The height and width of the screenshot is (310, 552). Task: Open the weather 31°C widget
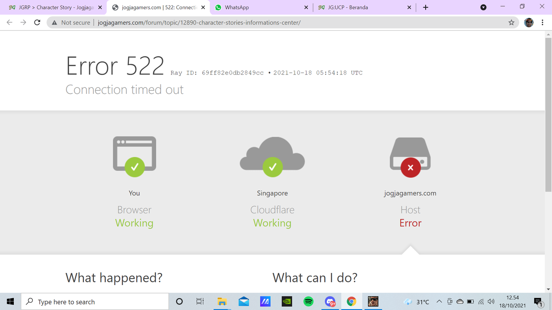pos(417,302)
